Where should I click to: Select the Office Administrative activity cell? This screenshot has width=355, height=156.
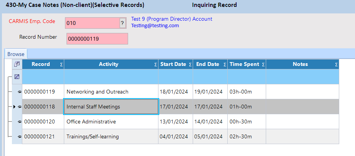tap(111, 122)
